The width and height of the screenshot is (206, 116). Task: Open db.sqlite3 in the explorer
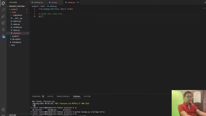coord(16,39)
